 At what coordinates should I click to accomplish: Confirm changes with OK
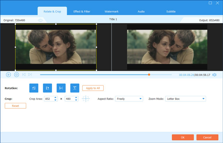pos(183,137)
